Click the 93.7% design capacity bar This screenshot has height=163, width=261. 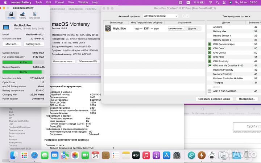pyautogui.click(x=23, y=72)
